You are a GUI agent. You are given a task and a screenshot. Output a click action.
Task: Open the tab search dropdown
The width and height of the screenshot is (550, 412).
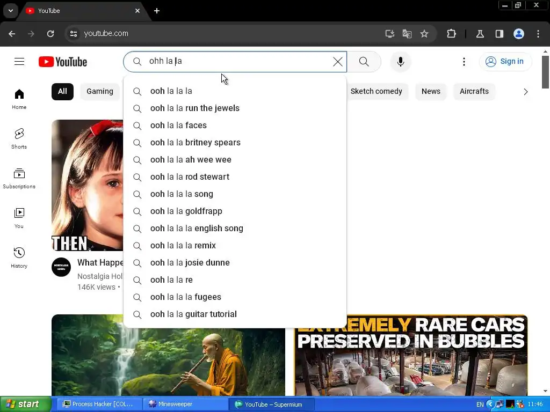[x=11, y=11]
